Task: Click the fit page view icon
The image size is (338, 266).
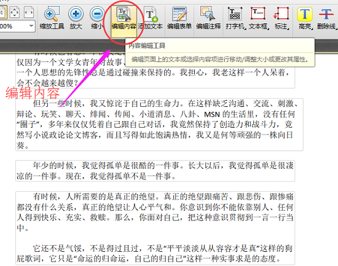Action: pyautogui.click(x=15, y=12)
